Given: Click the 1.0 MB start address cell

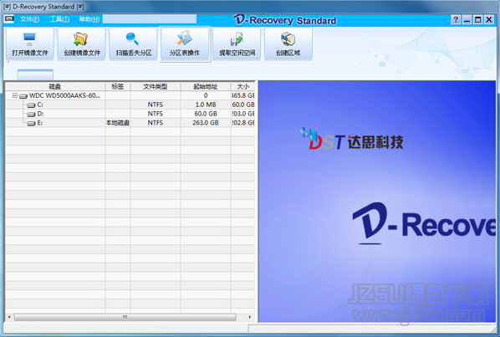Looking at the screenshot, I should [x=206, y=105].
